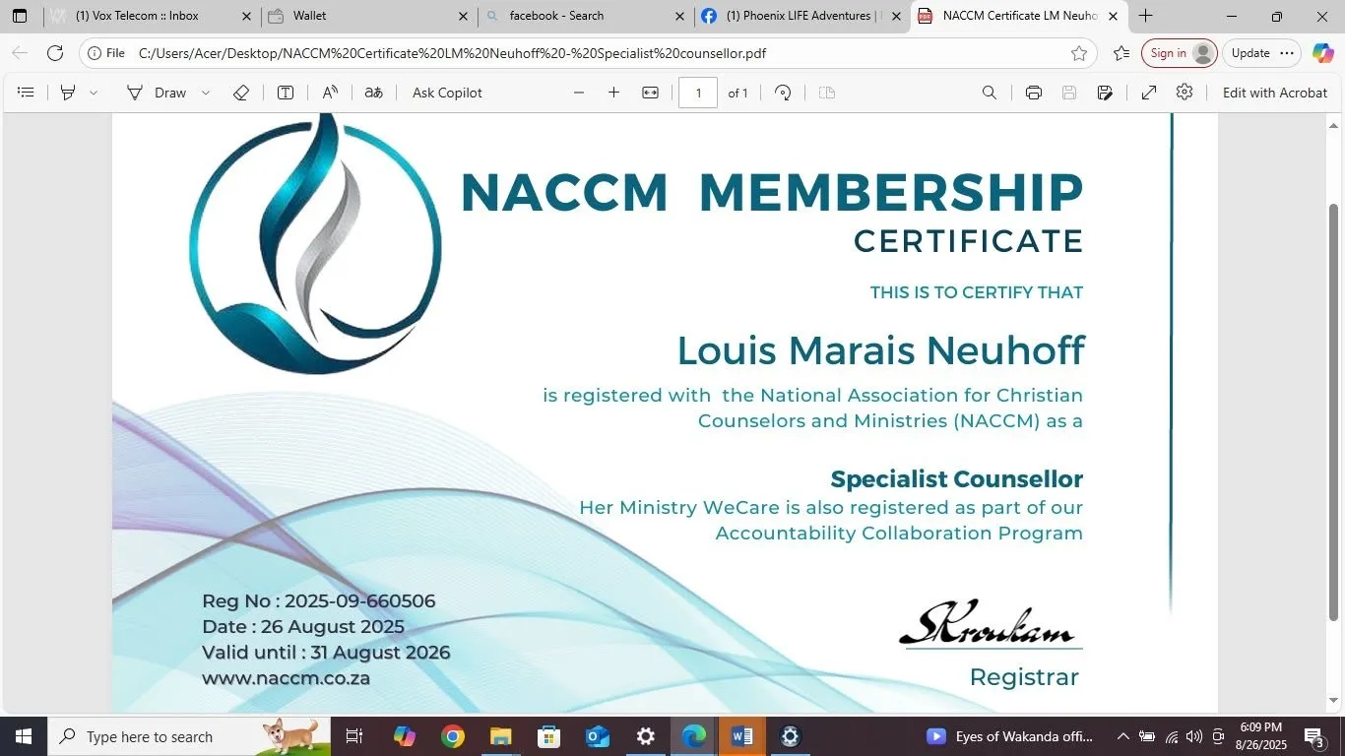1345x756 pixels.
Task: Print the certificate PDF
Action: coord(1034,93)
